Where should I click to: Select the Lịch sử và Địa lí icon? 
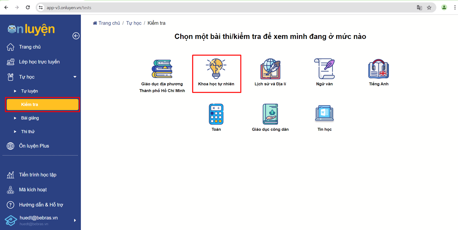270,69
